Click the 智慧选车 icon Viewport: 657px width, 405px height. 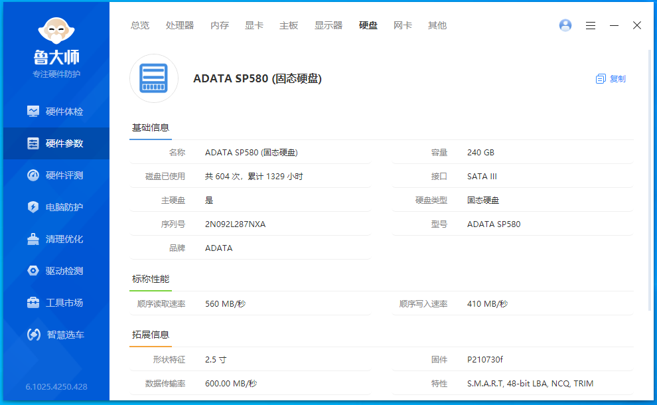pos(34,335)
